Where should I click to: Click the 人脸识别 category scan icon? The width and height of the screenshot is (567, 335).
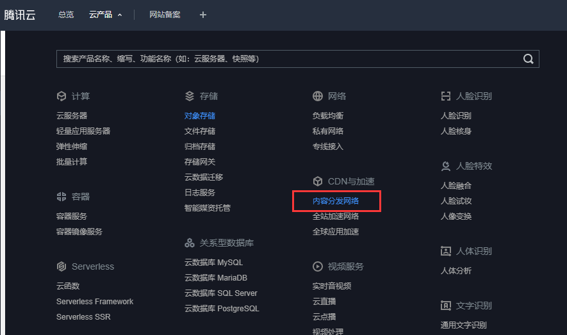click(446, 96)
